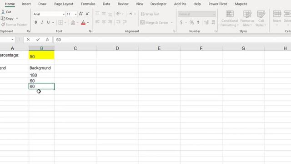Click the Insert cells button
Image resolution: width=291 pixels, height=164 pixels.
(277, 18)
